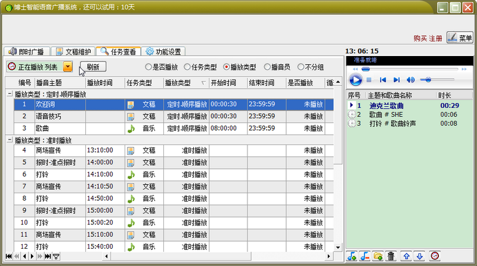Click the task table scroll up arrow
477x266 pixels.
coord(338,82)
